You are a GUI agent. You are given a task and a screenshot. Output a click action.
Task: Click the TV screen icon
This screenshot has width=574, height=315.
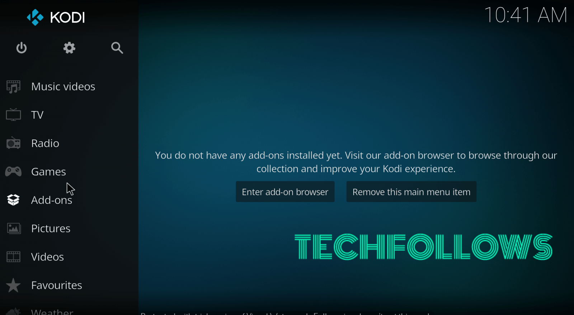tap(13, 115)
